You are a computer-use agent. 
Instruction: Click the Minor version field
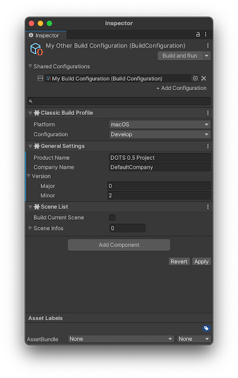point(159,196)
